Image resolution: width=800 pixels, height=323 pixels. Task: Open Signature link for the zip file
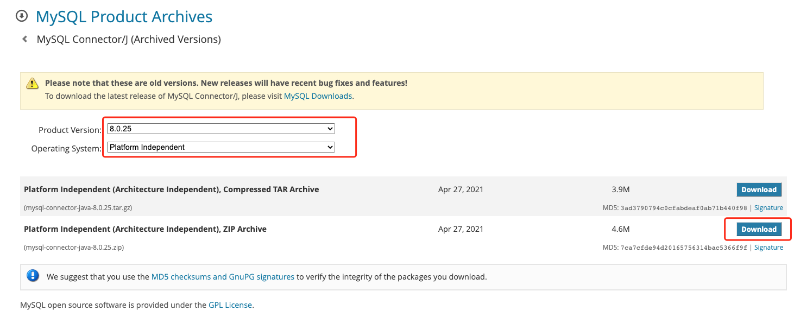pos(768,248)
